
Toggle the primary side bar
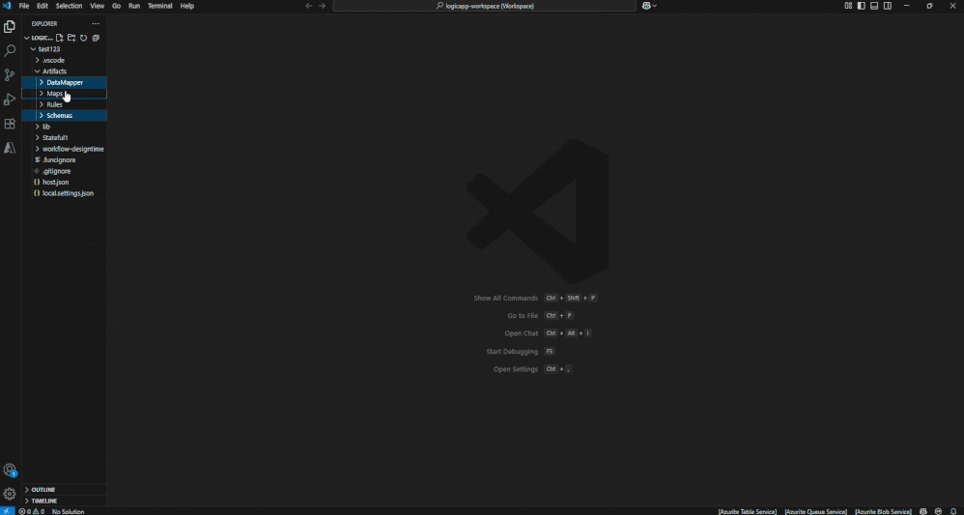[x=862, y=6]
